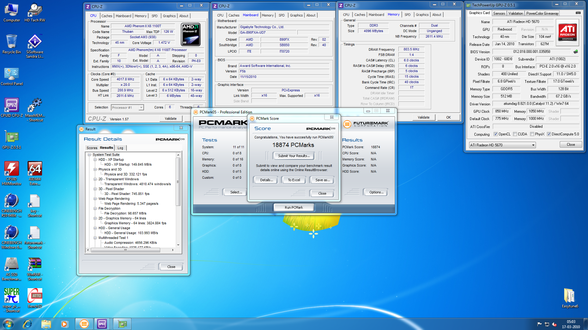Image resolution: width=588 pixels, height=330 pixels.
Task: Collapse HDD - XP Startup node
Action: 95,160
